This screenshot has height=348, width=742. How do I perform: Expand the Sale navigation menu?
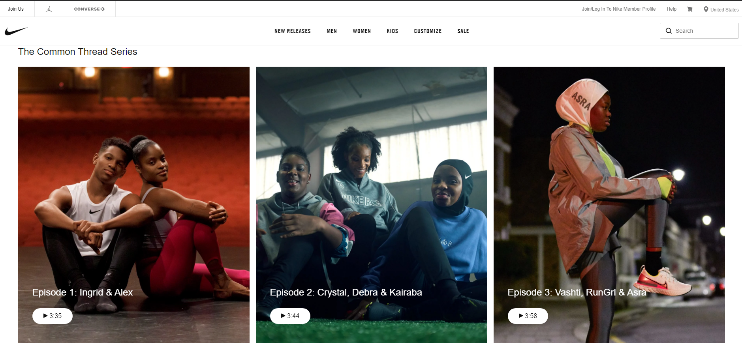(463, 31)
